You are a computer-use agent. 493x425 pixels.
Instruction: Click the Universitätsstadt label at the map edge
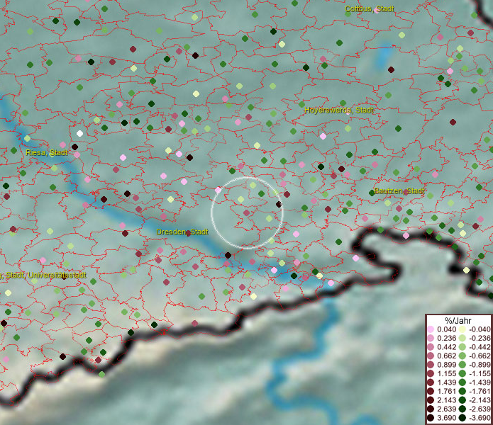click(x=57, y=276)
